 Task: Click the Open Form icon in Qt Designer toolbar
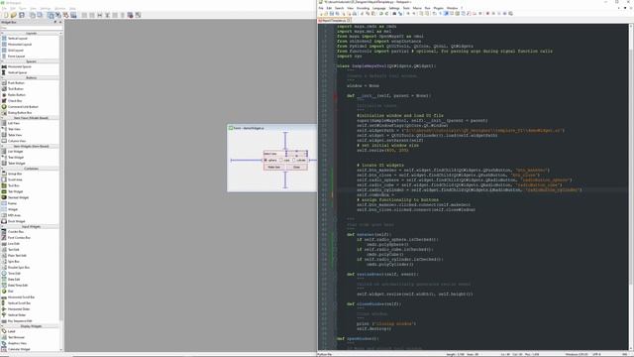pos(14,15)
